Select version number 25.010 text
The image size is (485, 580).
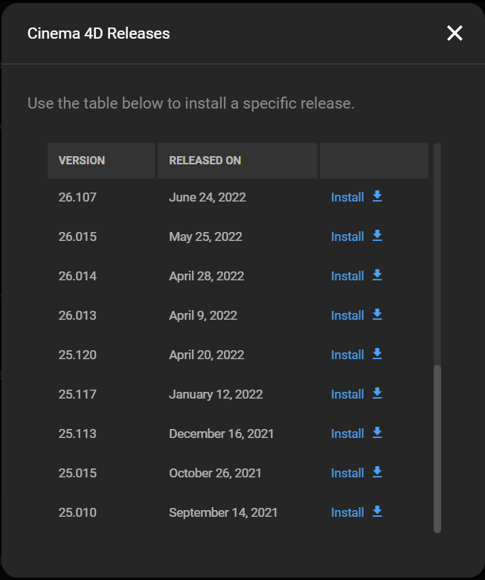click(x=77, y=512)
